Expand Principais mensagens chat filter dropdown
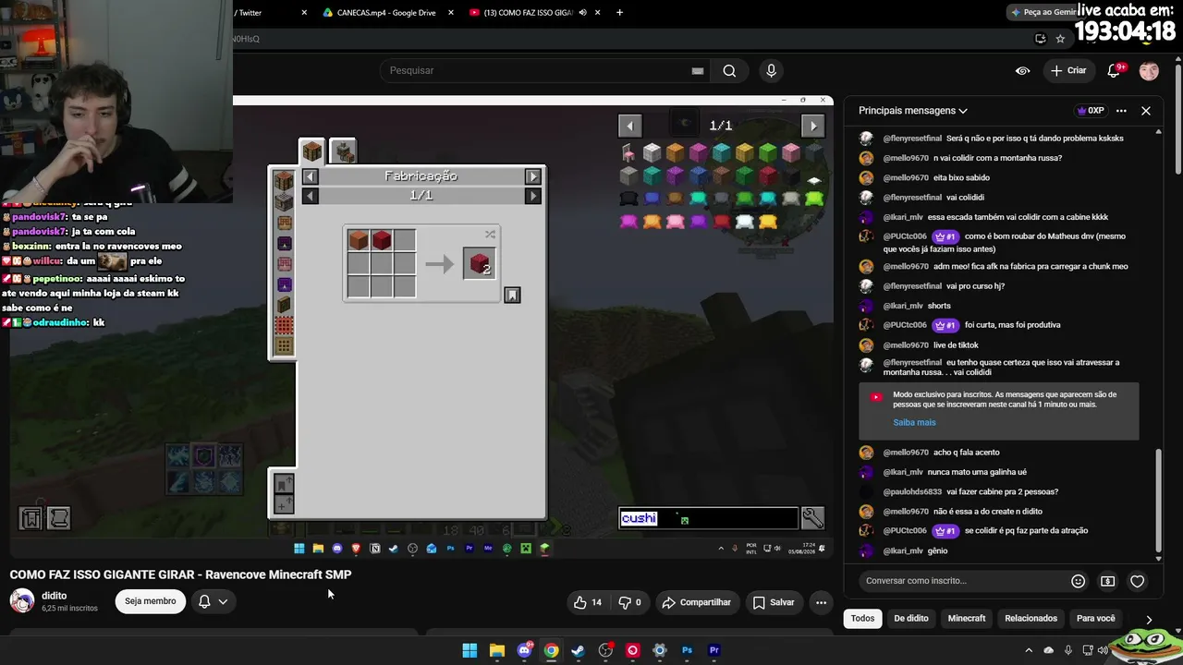The image size is (1183, 665). (913, 111)
